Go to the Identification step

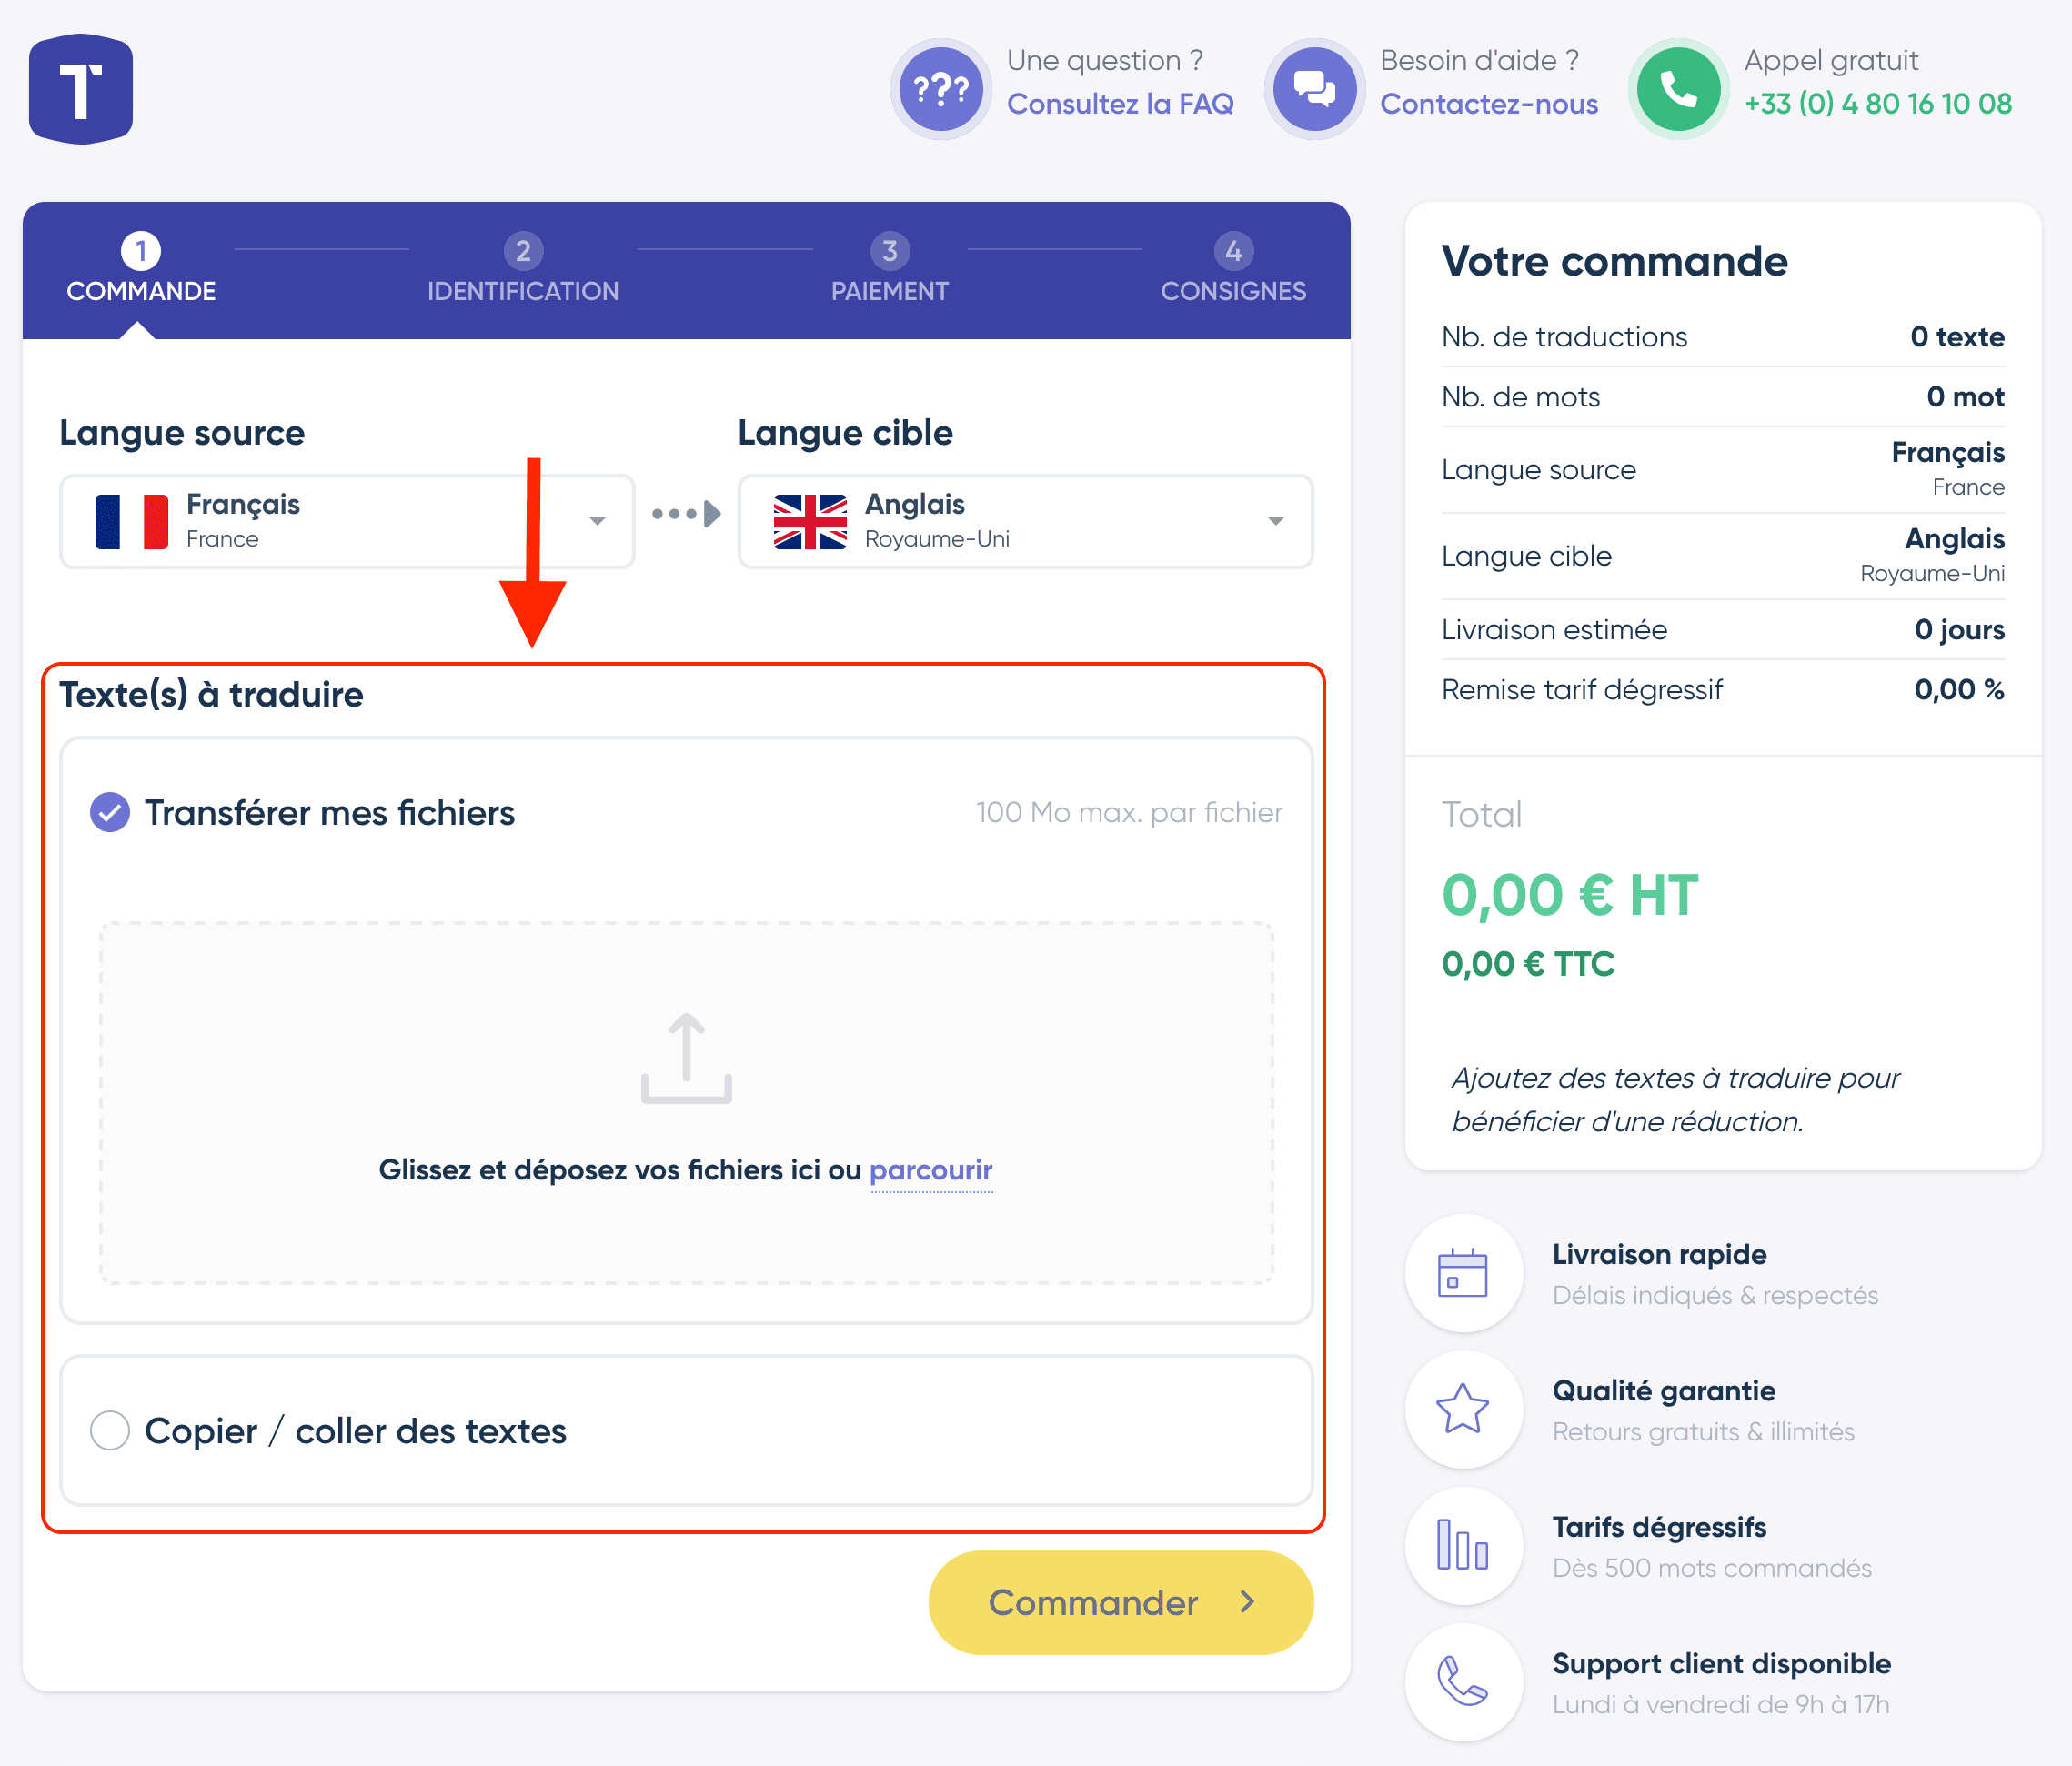tap(523, 269)
